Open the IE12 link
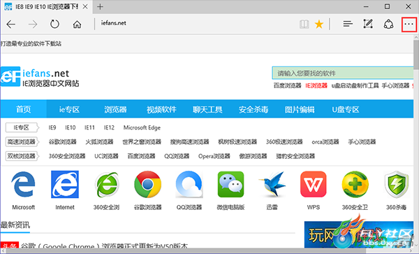Viewport: 419px width, 254px height. click(109, 127)
